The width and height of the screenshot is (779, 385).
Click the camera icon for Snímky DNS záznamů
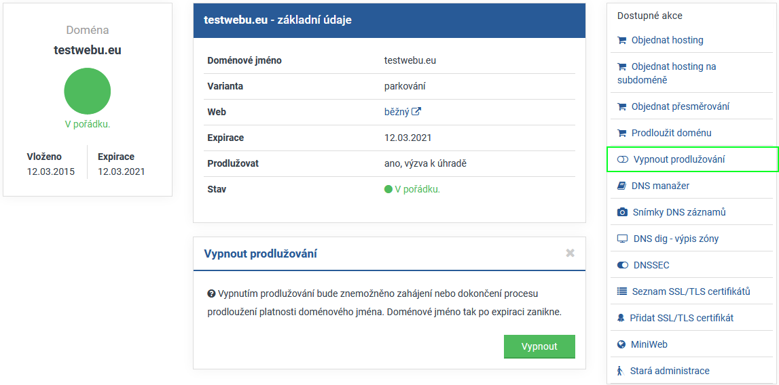pos(622,212)
